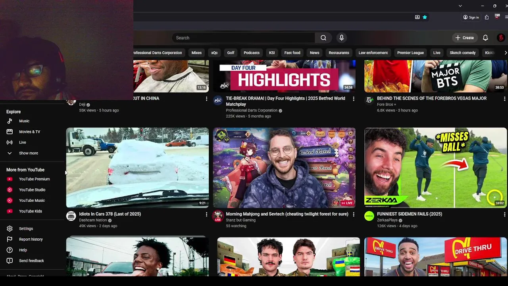508x286 pixels.
Task: Select the Law enforcement filter chip
Action: coord(373,53)
